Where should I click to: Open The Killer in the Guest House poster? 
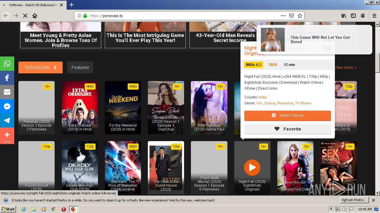pos(166,168)
